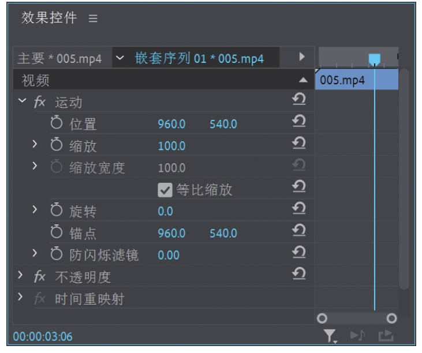Select the 主要 * 005.mp4 source tab
The height and width of the screenshot is (353, 422).
click(59, 58)
